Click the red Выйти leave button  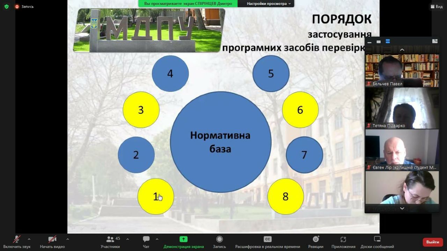coord(433,242)
